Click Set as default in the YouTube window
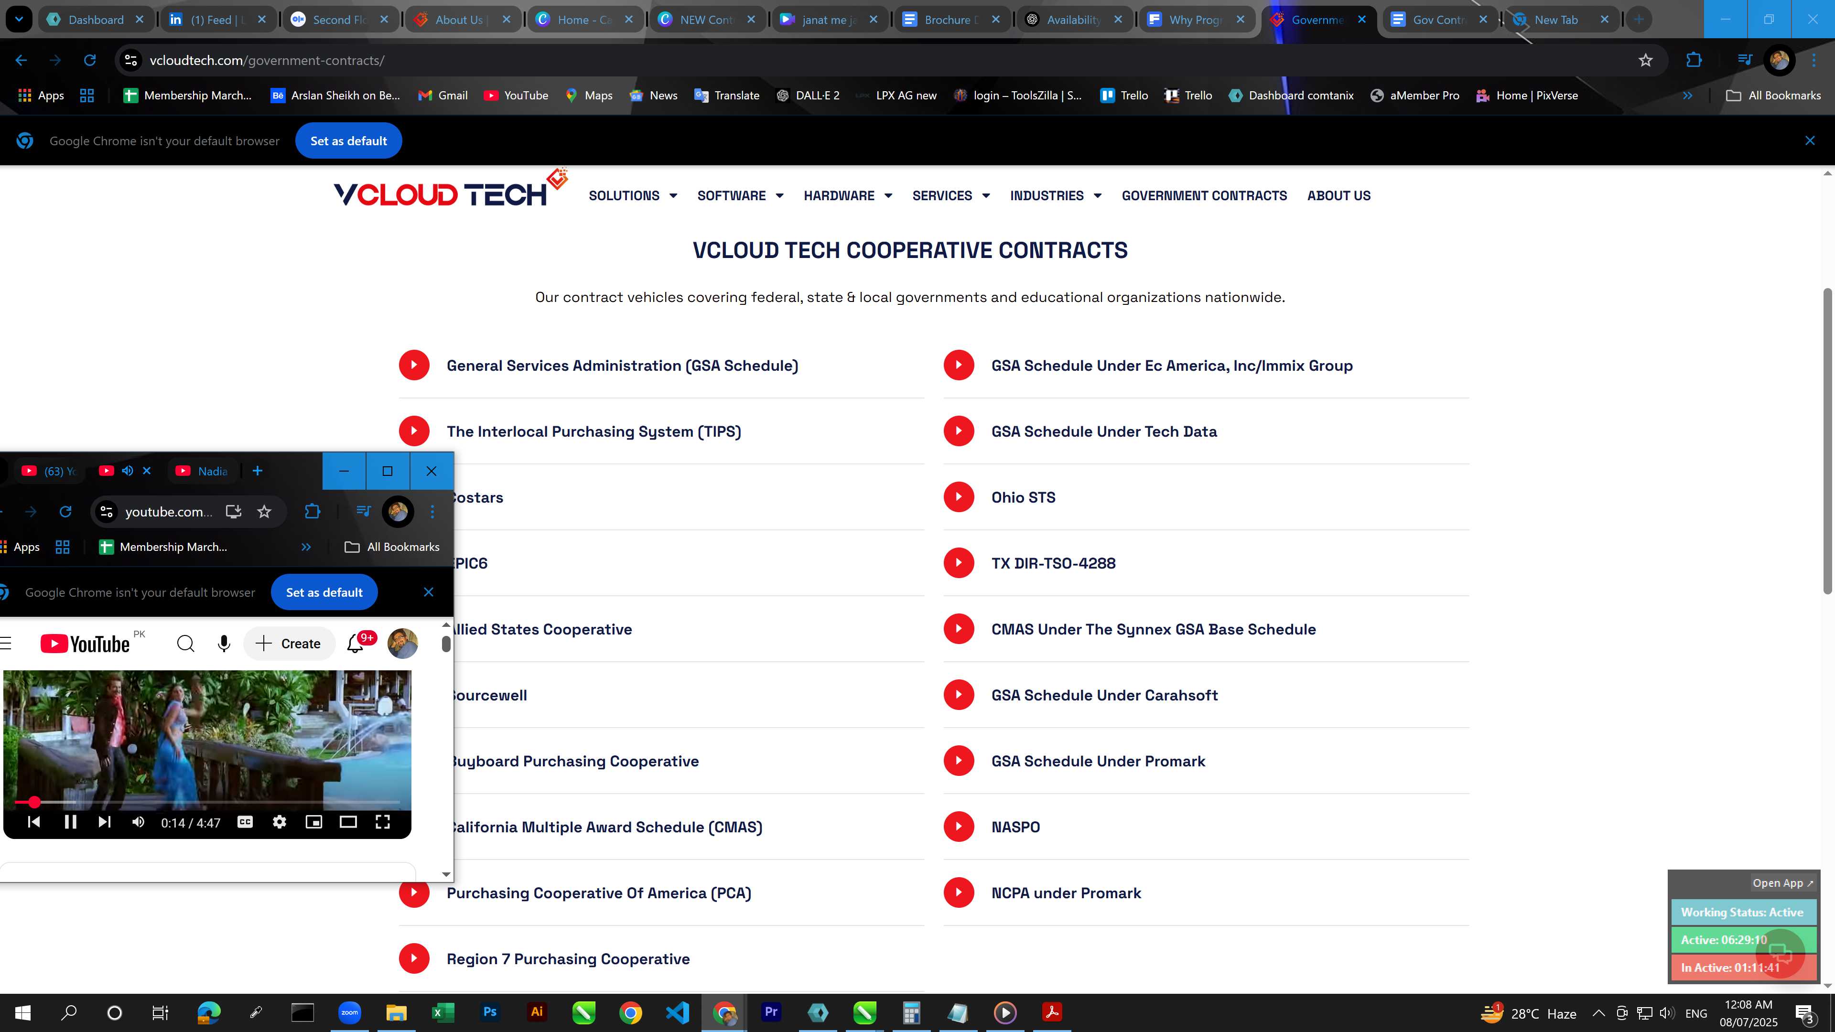Screen dimensions: 1835x1032 point(324,592)
